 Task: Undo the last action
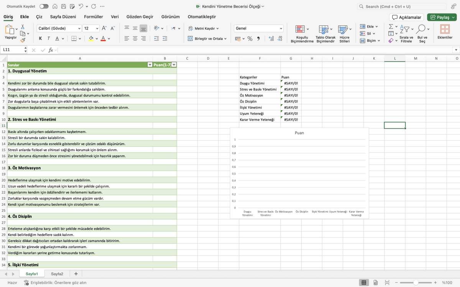[80, 7]
